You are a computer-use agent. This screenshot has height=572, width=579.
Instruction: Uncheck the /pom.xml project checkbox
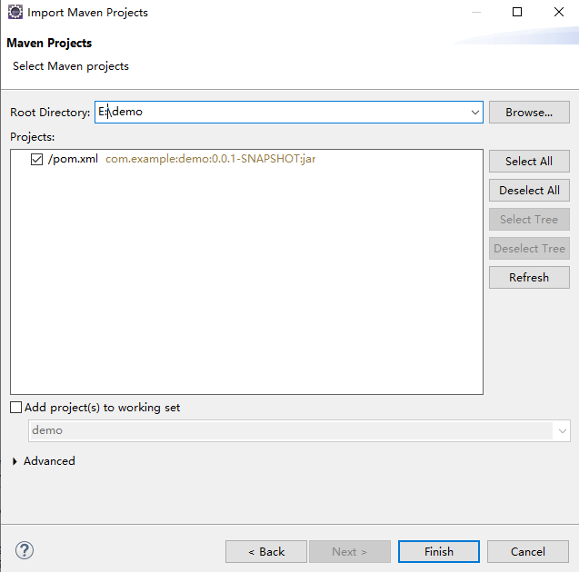coord(36,159)
